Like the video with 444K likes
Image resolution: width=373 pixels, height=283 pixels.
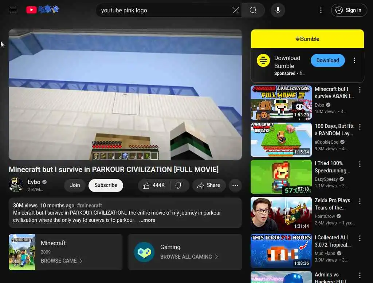click(x=154, y=186)
